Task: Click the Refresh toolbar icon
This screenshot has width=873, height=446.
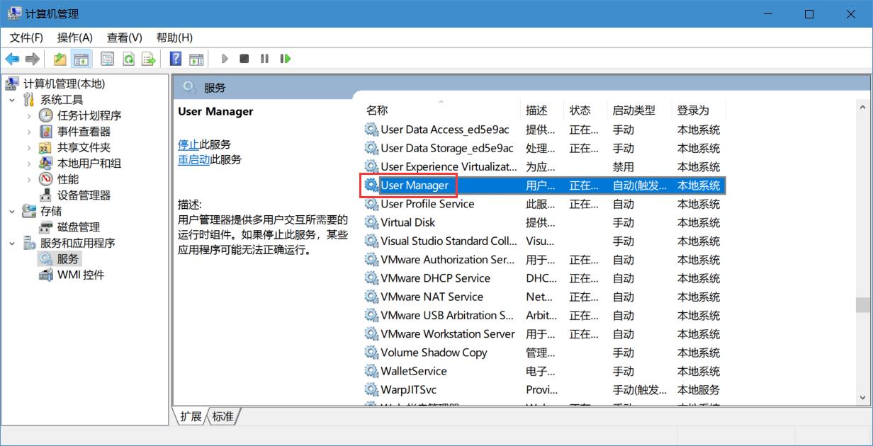Action: [x=128, y=59]
